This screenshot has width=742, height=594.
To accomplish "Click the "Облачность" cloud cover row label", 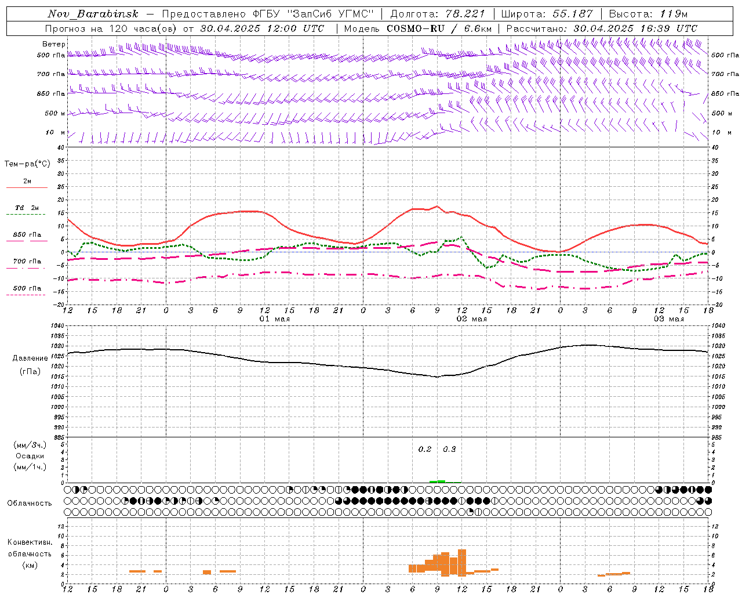I will (30, 504).
